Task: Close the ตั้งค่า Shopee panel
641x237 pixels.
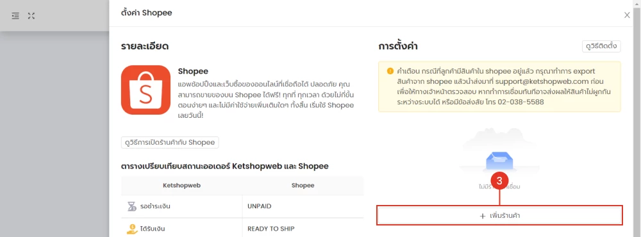Action: pos(627,15)
